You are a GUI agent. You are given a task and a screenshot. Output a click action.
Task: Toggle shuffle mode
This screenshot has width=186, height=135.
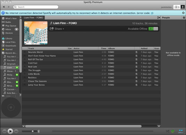click(x=168, y=131)
